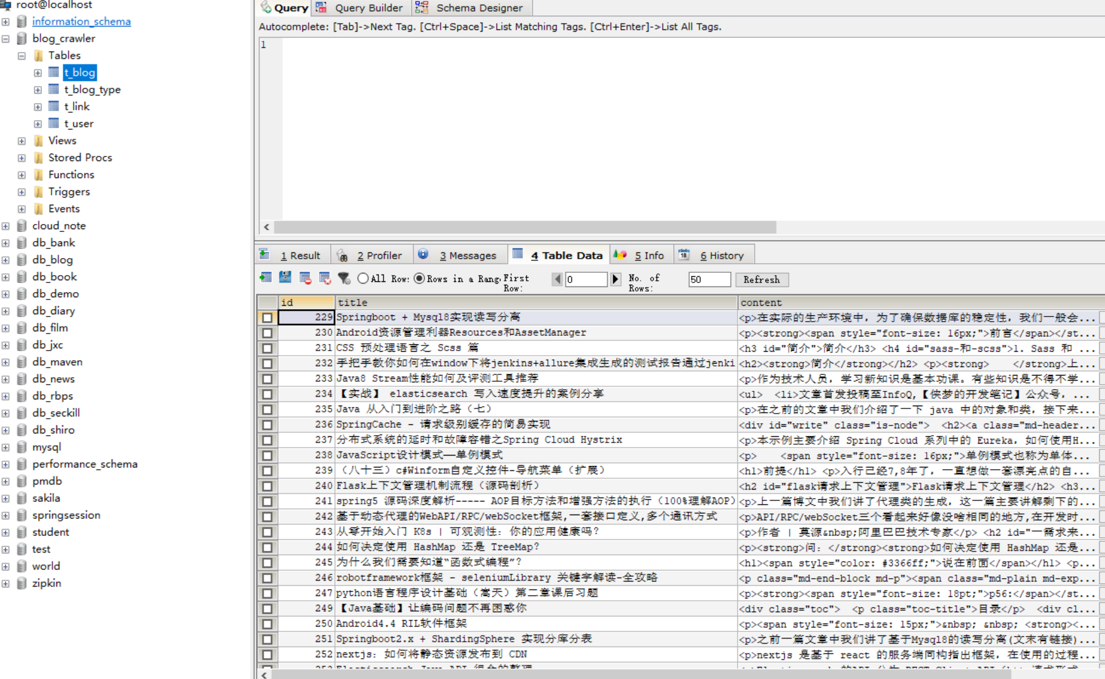Click the Refresh button
Viewport: 1105px width, 679px height.
[762, 280]
